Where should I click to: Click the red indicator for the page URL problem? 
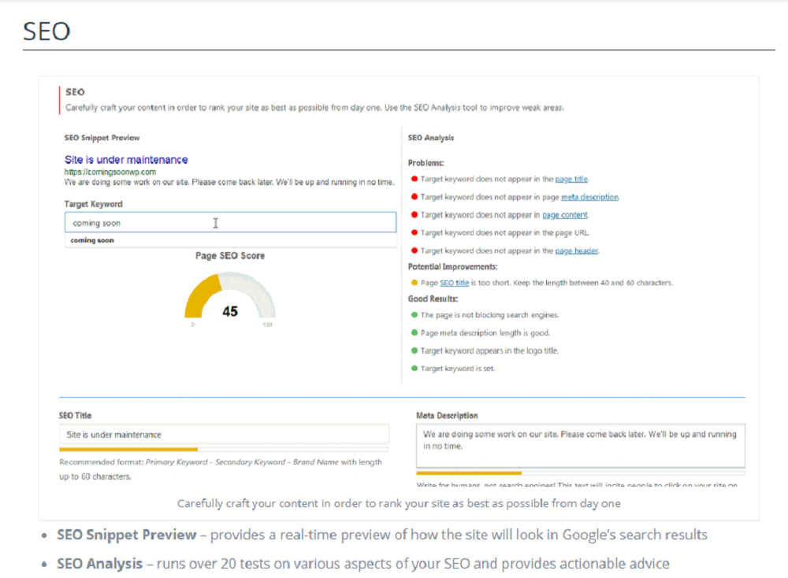415,232
